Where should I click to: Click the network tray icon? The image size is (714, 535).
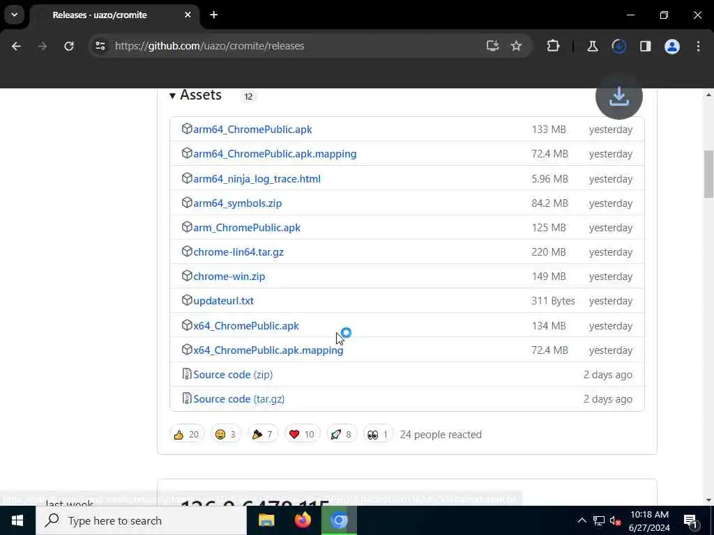click(598, 520)
